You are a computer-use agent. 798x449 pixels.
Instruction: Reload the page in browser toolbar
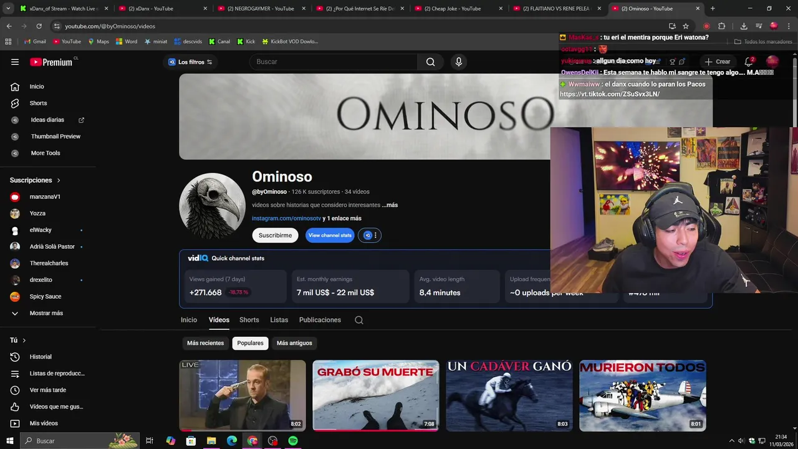39,26
